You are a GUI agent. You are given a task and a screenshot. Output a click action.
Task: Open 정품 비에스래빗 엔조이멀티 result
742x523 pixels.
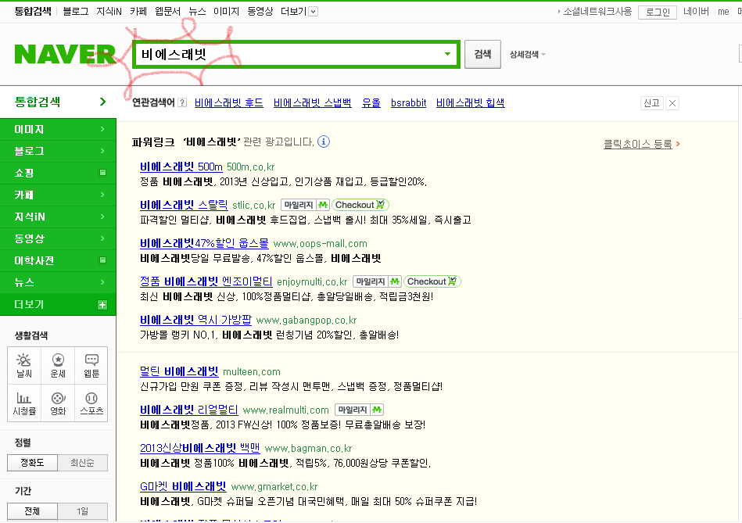click(x=206, y=281)
